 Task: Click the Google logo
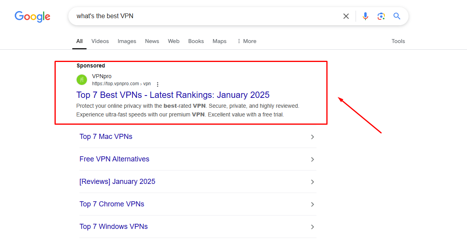[32, 17]
